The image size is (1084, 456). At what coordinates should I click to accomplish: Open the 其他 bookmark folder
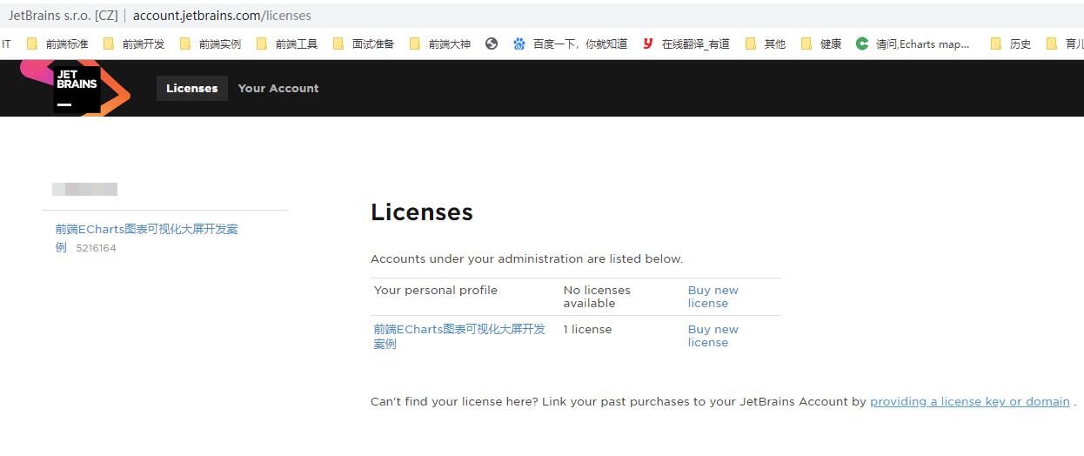[x=766, y=44]
